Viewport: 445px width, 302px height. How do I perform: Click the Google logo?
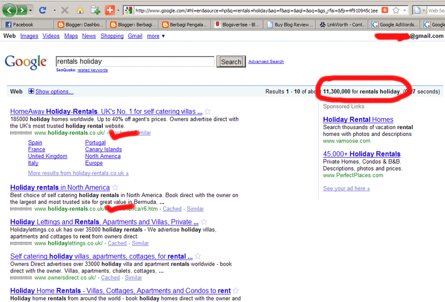[26, 62]
